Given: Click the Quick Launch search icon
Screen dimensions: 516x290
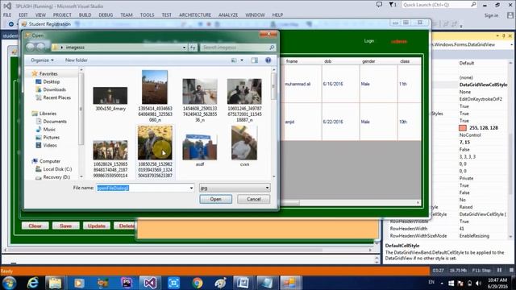Looking at the screenshot, I should coord(473,5).
